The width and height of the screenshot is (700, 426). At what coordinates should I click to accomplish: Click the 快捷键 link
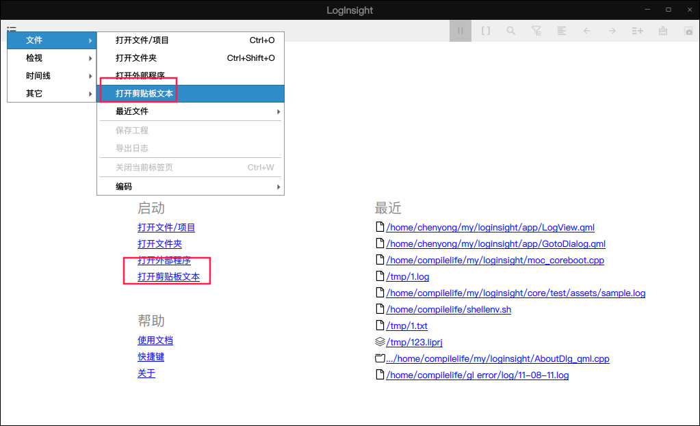pos(151,357)
